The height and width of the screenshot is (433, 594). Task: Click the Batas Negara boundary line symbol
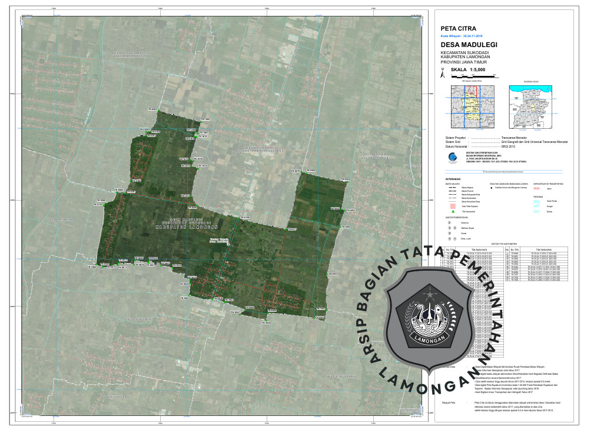pos(452,188)
